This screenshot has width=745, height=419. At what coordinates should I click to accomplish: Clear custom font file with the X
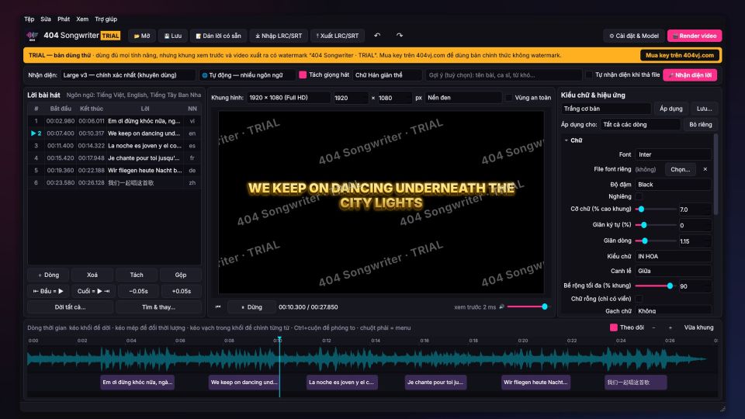(705, 169)
